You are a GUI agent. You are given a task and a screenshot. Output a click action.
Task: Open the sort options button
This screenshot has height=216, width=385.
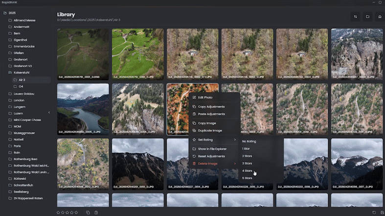click(x=356, y=17)
